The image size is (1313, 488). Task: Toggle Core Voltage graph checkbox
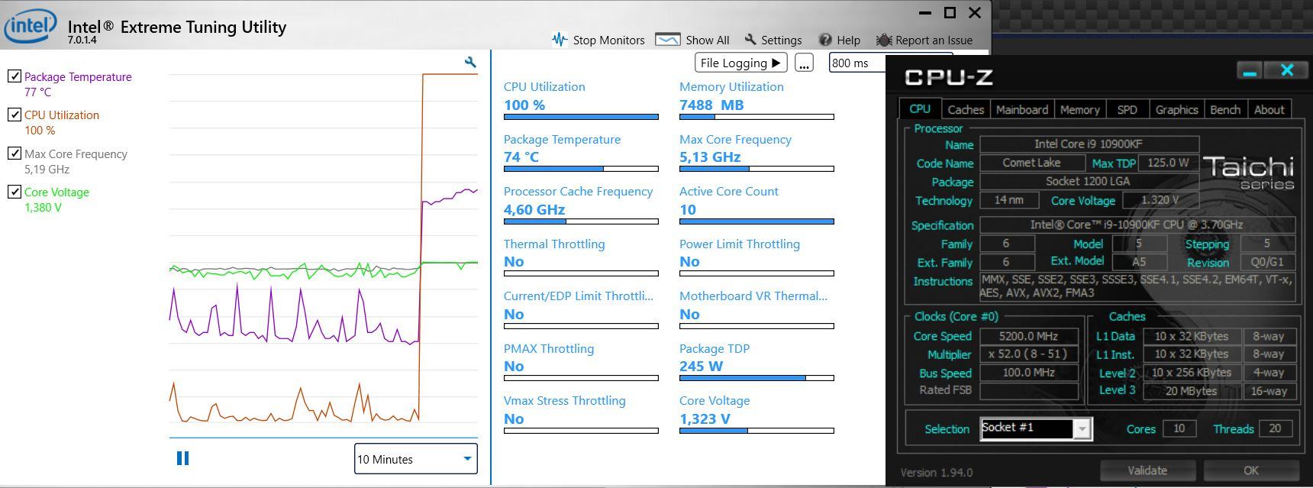coord(14,191)
